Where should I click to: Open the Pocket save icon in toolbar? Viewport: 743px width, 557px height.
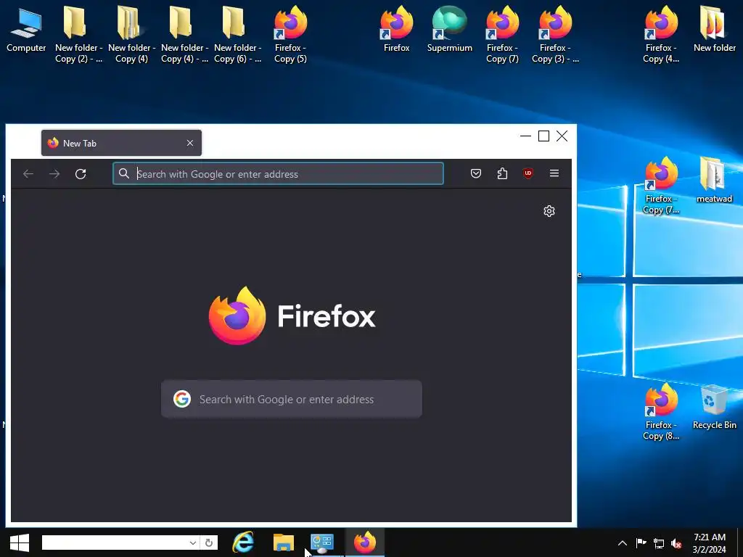[476, 173]
